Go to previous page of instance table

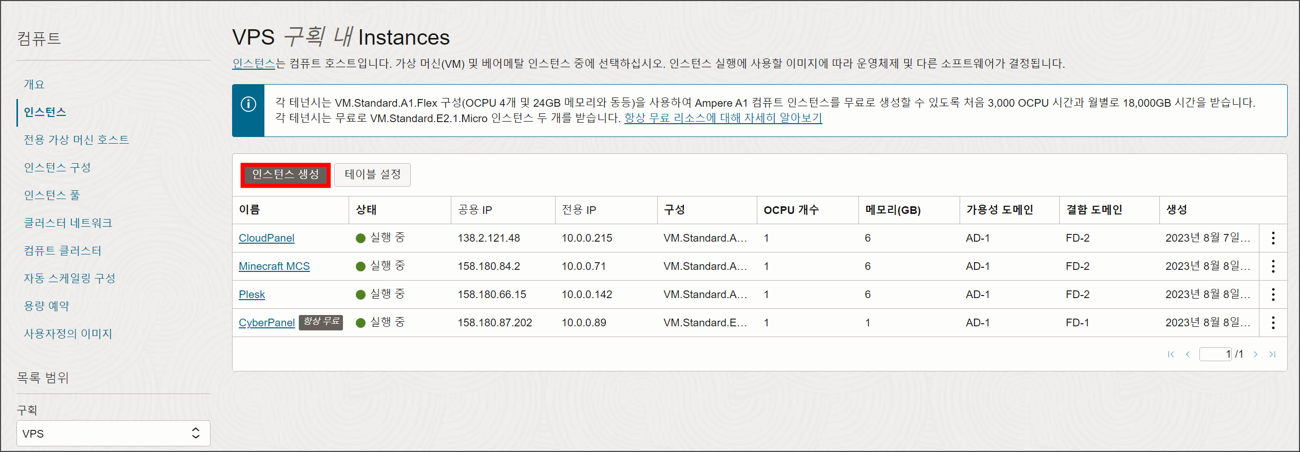click(x=1188, y=354)
